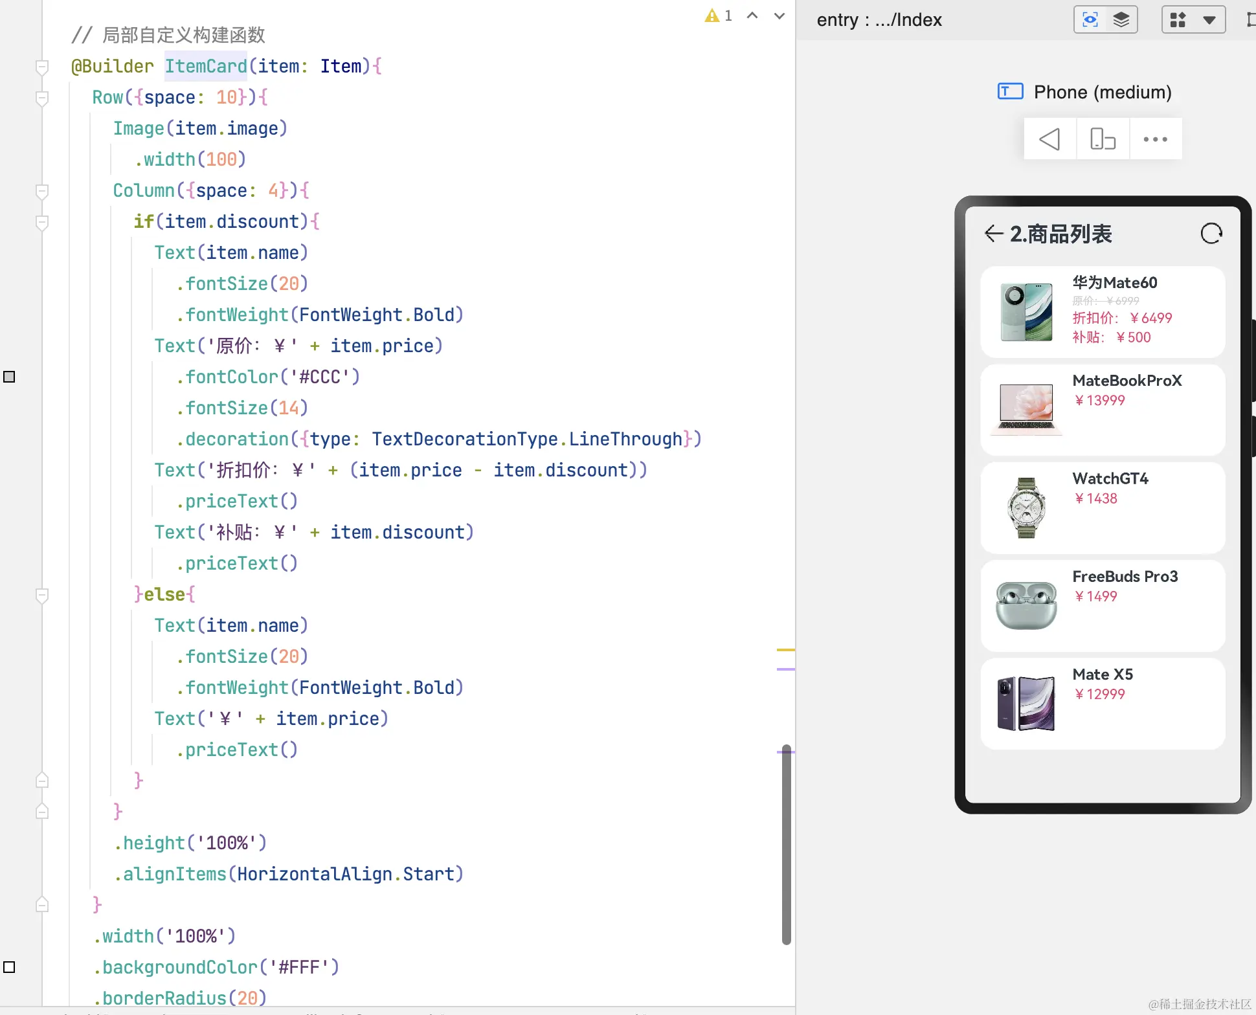Viewport: 1256px width, 1015px height.
Task: Click the previewer back triangle button
Action: tap(1049, 139)
